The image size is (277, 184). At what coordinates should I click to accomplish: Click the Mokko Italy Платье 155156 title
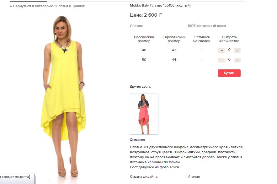160,5
